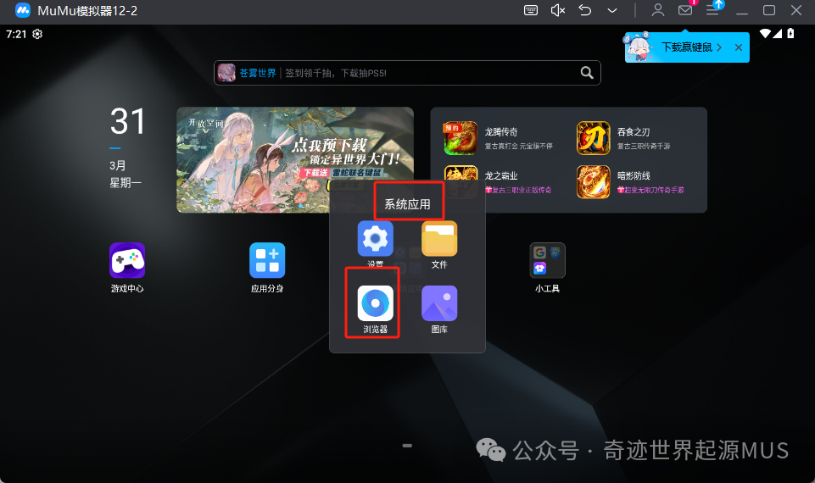Screen dimensions: 815x483
Task: Open 设置 in the 系统应用 folder
Action: [x=376, y=238]
